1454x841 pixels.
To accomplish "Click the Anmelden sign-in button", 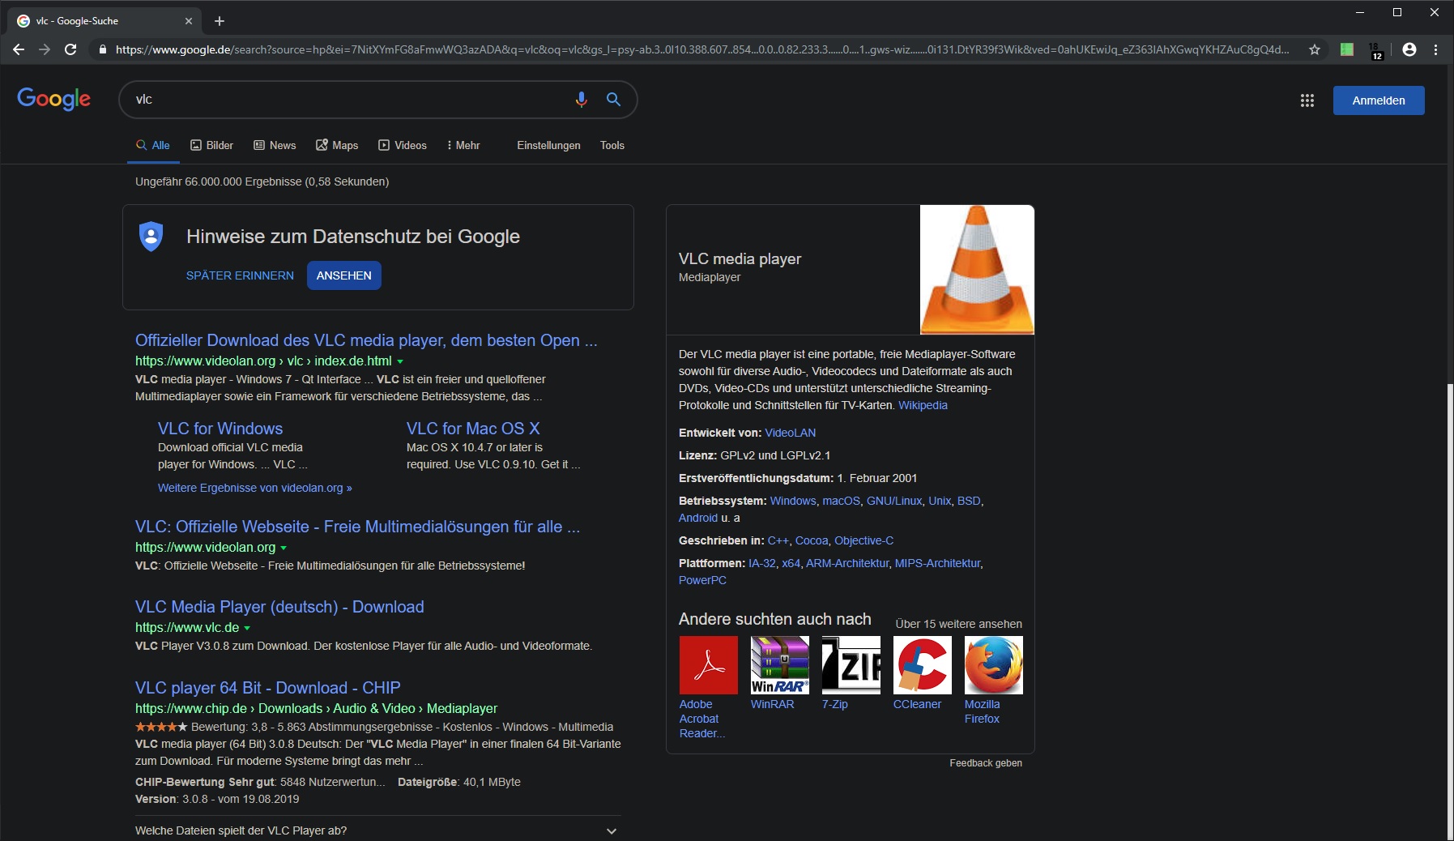I will 1379,100.
